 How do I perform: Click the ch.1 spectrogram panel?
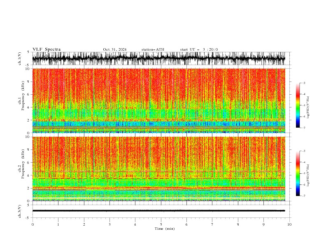point(158,100)
